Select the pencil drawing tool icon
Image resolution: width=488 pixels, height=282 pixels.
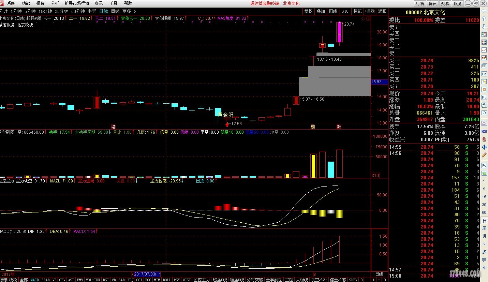tap(484, 155)
